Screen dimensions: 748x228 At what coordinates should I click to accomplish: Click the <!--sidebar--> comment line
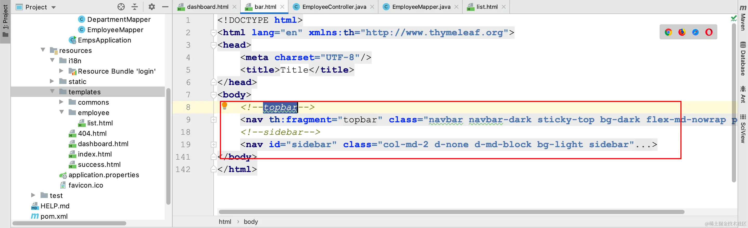[x=280, y=132]
